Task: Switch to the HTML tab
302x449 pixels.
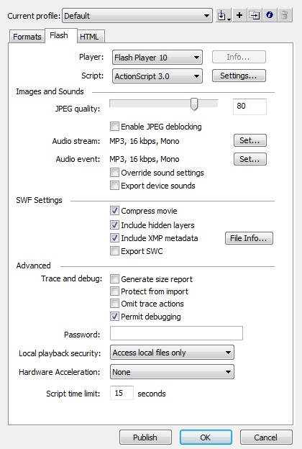Action: coord(89,37)
